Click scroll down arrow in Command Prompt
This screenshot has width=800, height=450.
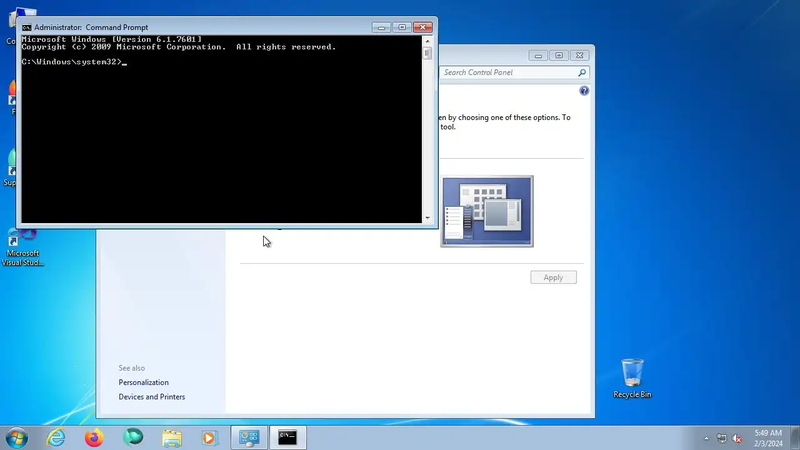coord(427,218)
